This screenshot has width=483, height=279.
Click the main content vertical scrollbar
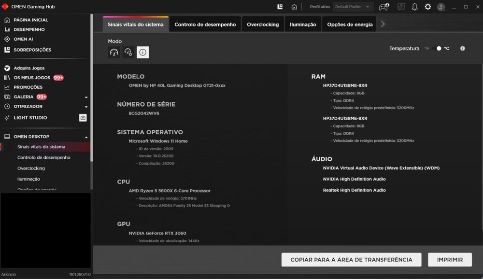point(482,146)
